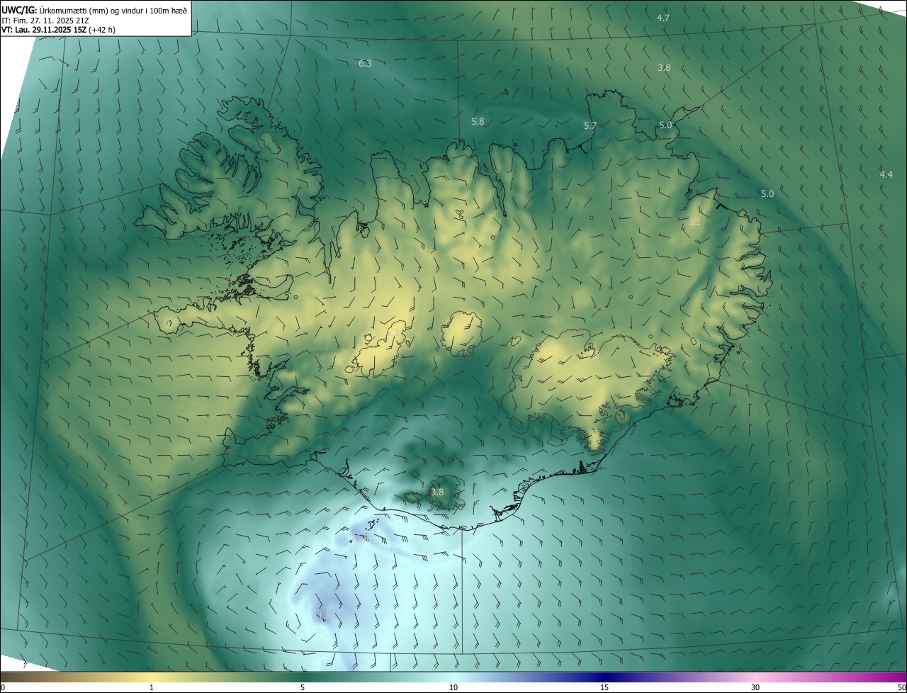The image size is (907, 693).
Task: Click the Hofsjökull glacier outline in central Iceland
Action: coord(462,334)
